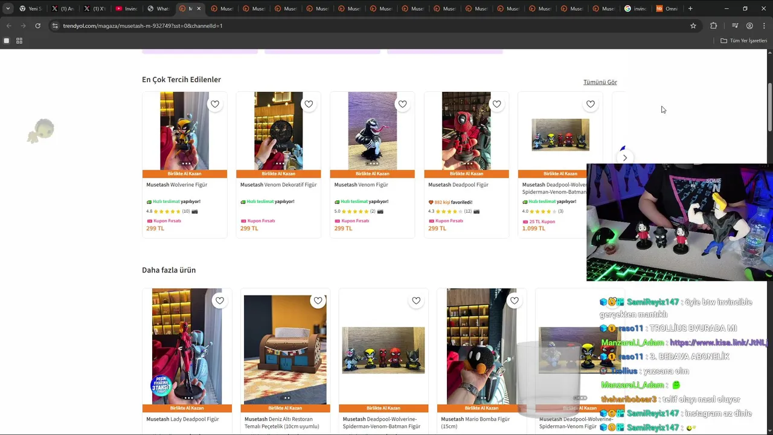Click the Lady Deadpool figure product image
Viewport: 773px width, 435px height.
[x=187, y=346]
